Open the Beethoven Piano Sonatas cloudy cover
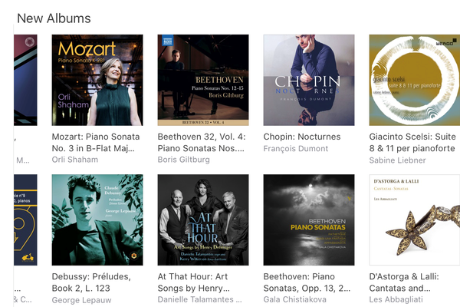The image size is (460, 307). point(309,220)
